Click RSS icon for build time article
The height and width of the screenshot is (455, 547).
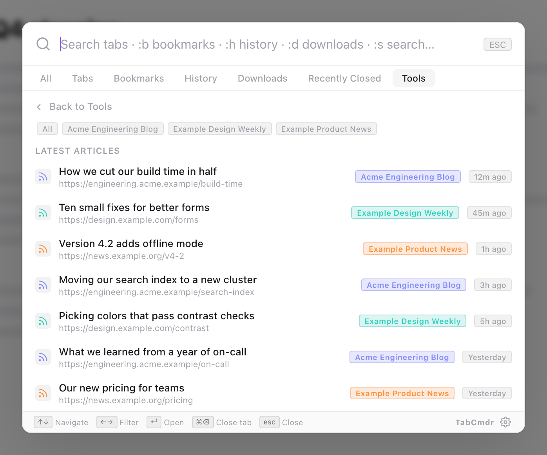point(43,177)
